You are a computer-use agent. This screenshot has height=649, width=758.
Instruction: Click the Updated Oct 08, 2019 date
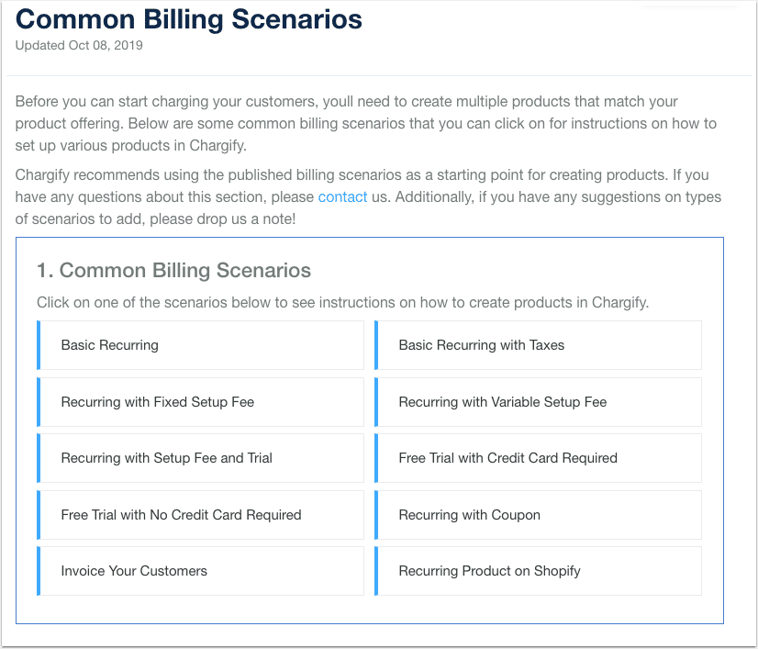pyautogui.click(x=79, y=46)
